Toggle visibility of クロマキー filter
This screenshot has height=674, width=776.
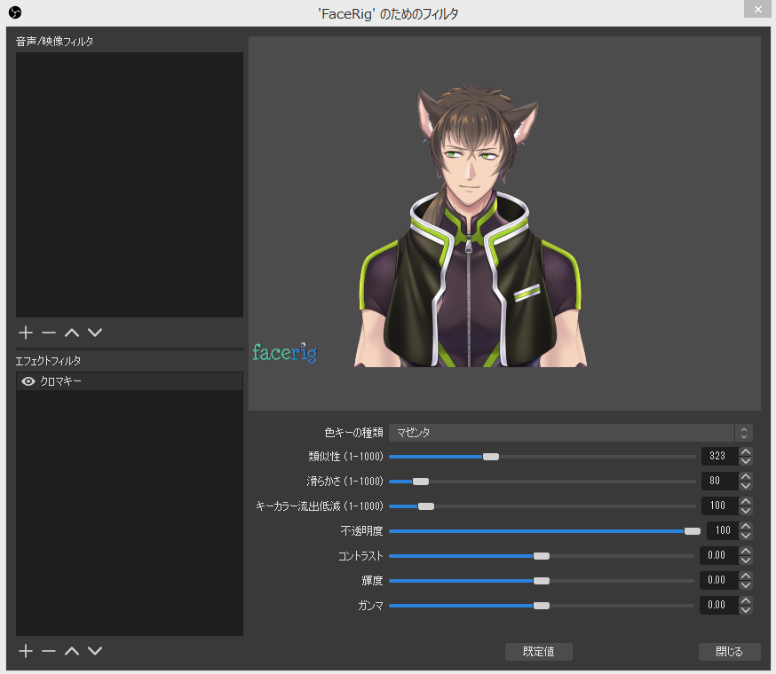coord(28,381)
